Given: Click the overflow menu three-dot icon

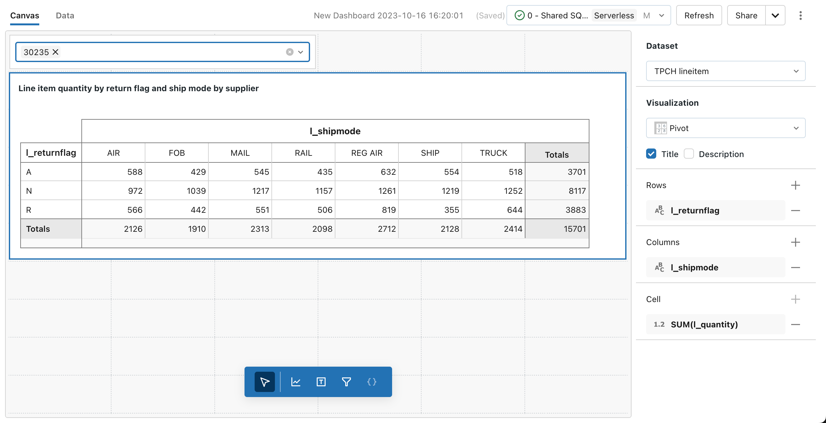Looking at the screenshot, I should (801, 15).
